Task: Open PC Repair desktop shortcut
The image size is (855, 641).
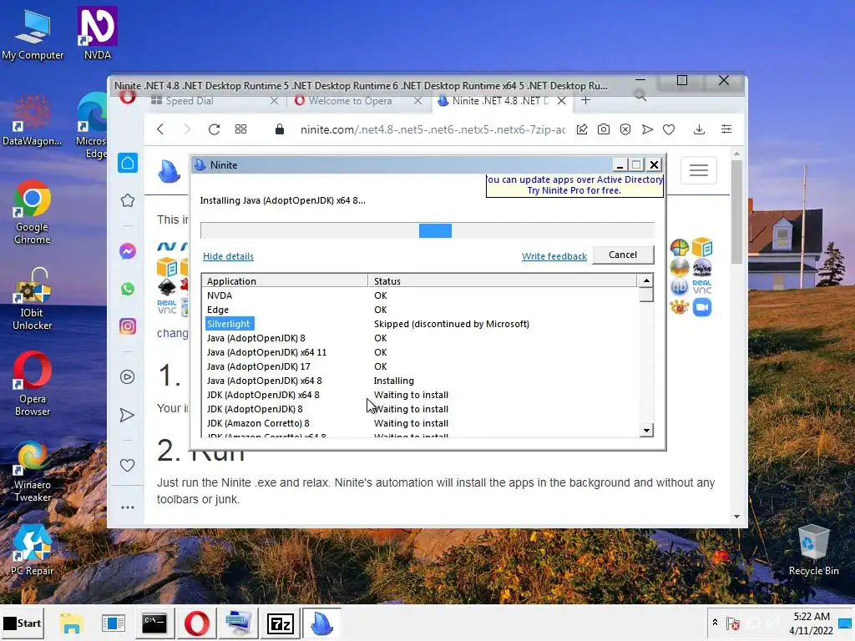Action: 33,551
